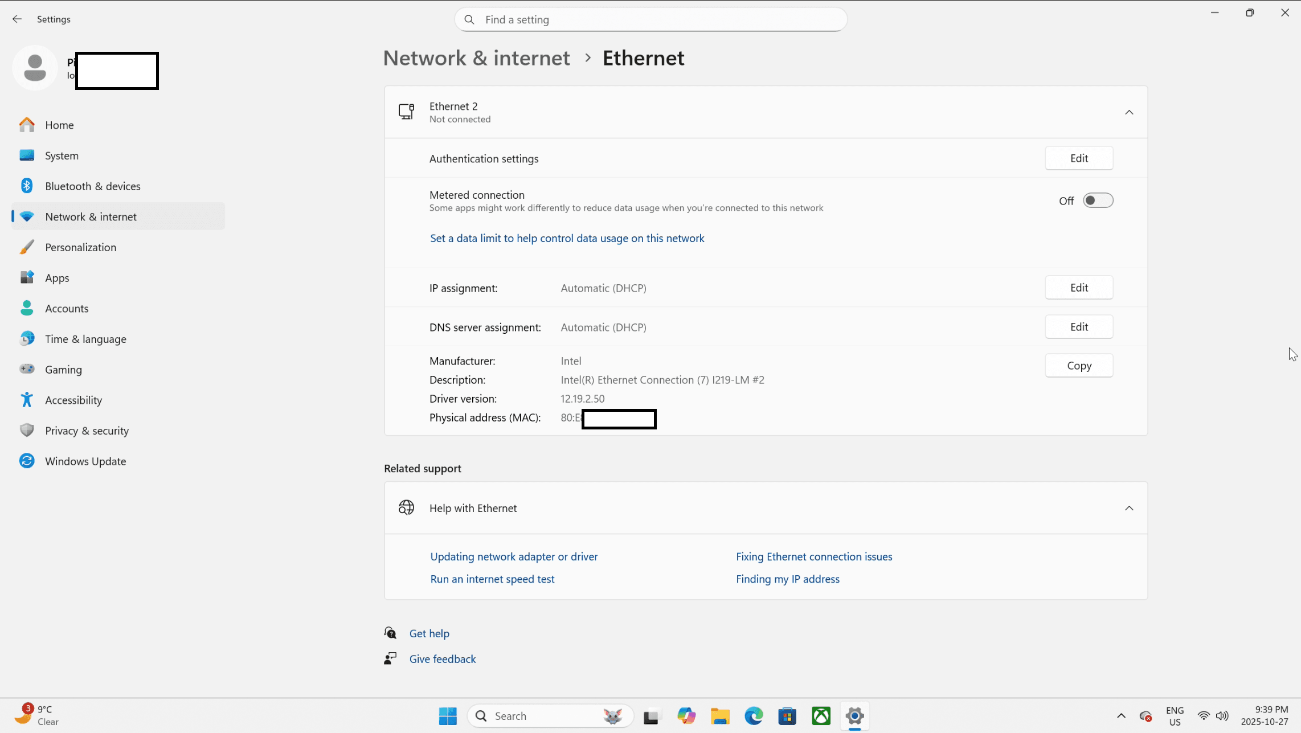Click the Windows Start button
The height and width of the screenshot is (733, 1301).
(x=448, y=716)
